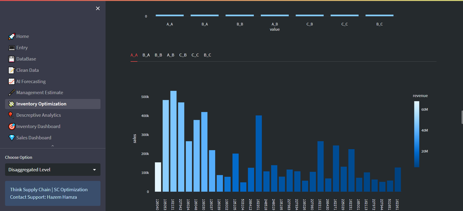
Task: Click the page vertical scrollbar handle
Action: [x=462, y=117]
